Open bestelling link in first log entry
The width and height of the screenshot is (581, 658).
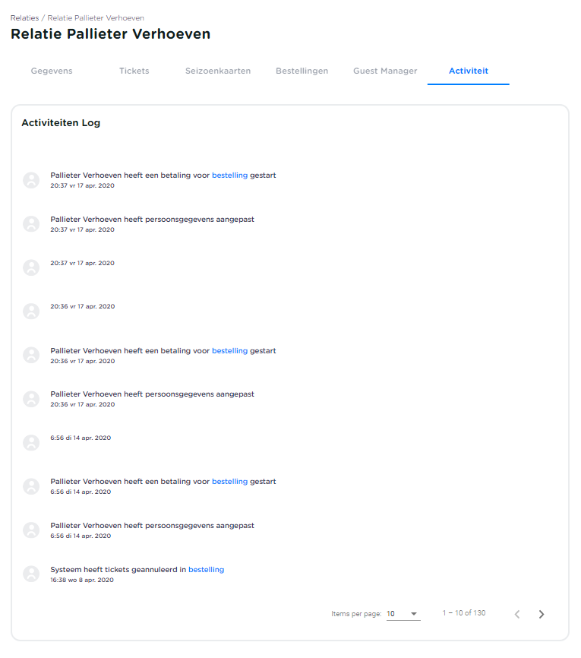pos(229,176)
